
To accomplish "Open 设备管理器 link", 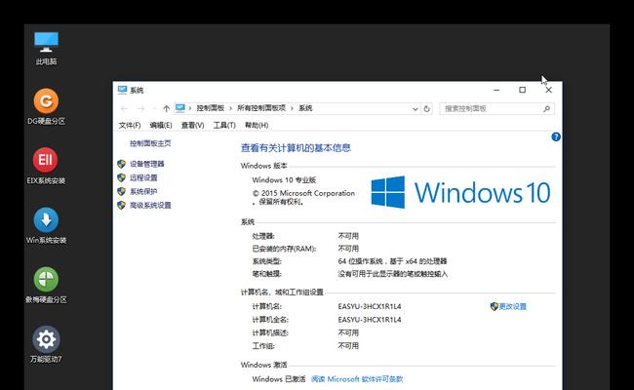I will point(146,164).
